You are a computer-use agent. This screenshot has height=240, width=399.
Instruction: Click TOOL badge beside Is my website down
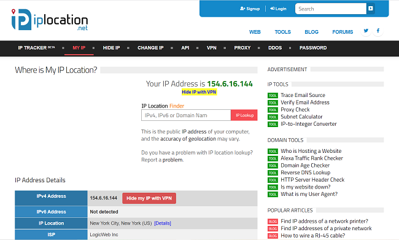(273, 187)
